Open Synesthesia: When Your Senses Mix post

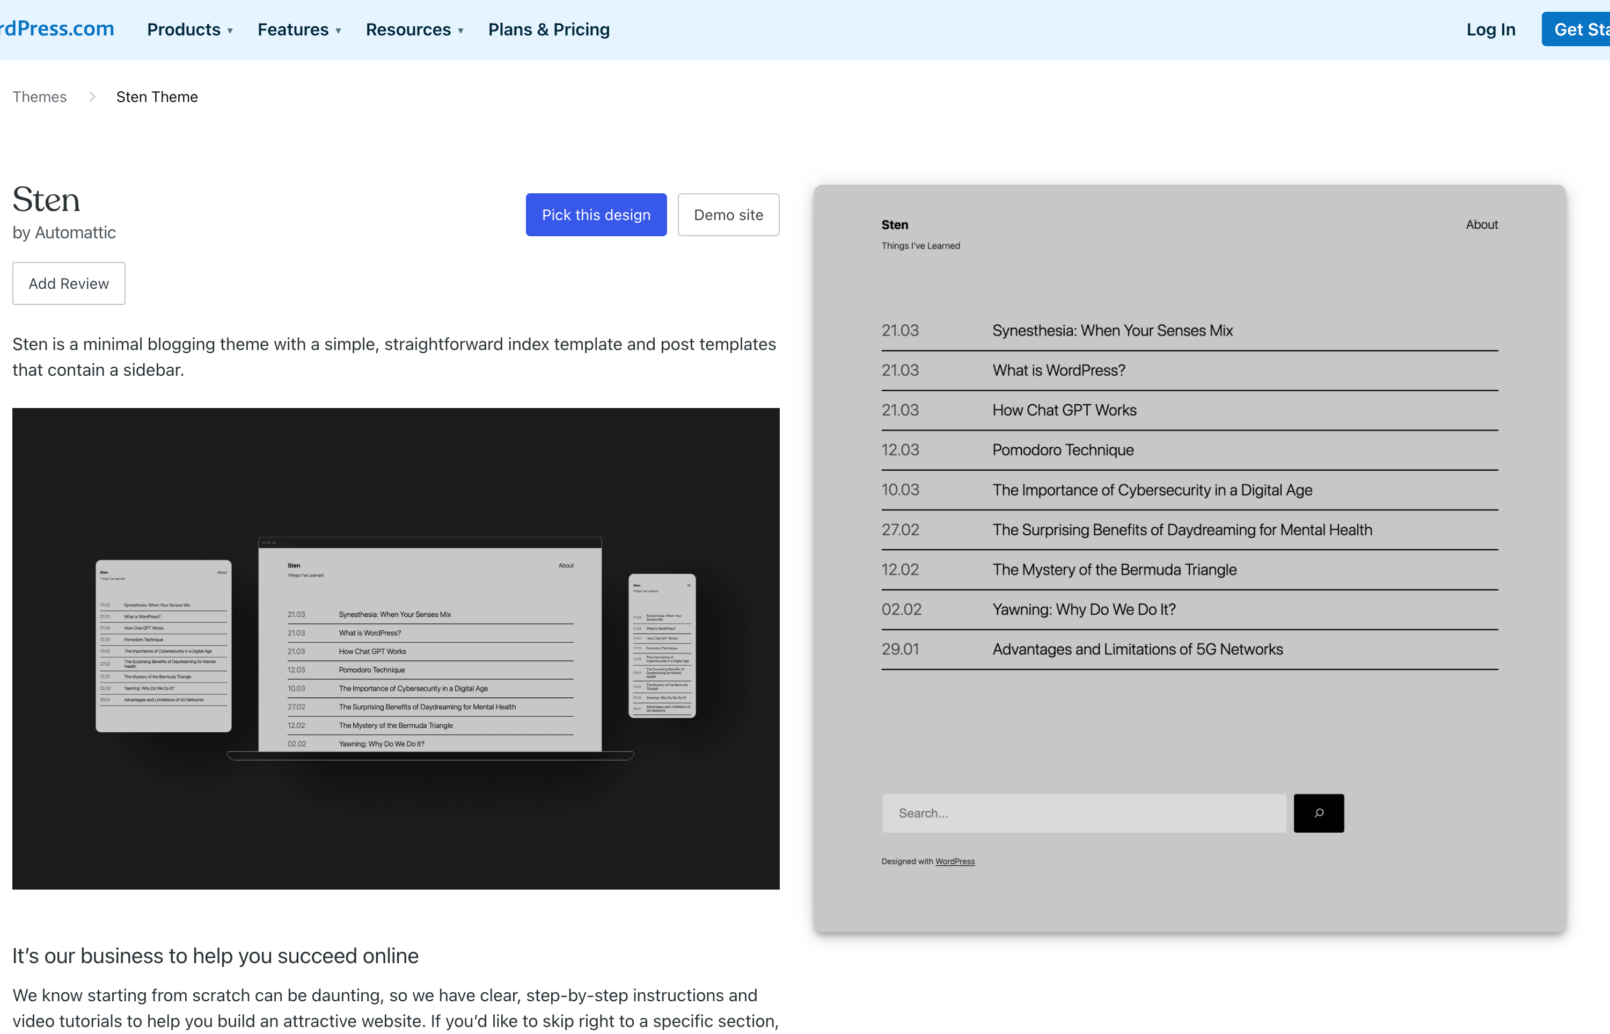coord(1112,330)
